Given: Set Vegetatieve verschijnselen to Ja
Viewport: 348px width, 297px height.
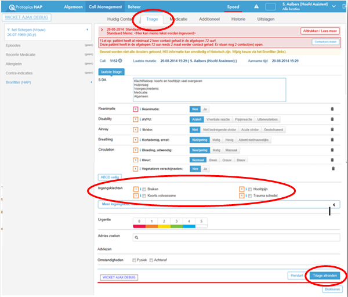Looking at the screenshot, I should pyautogui.click(x=205, y=168).
